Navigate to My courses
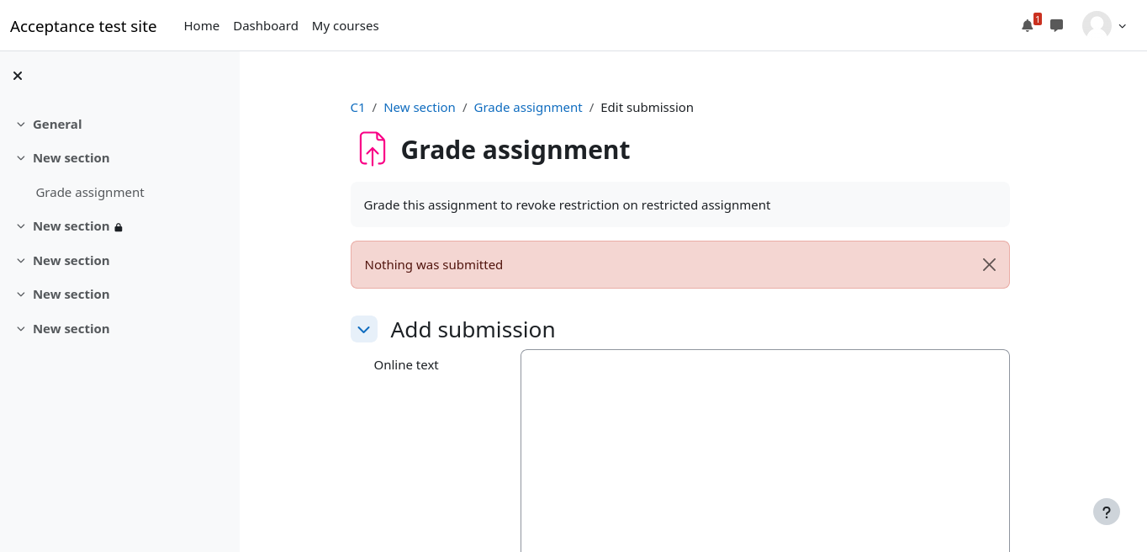 click(x=345, y=26)
